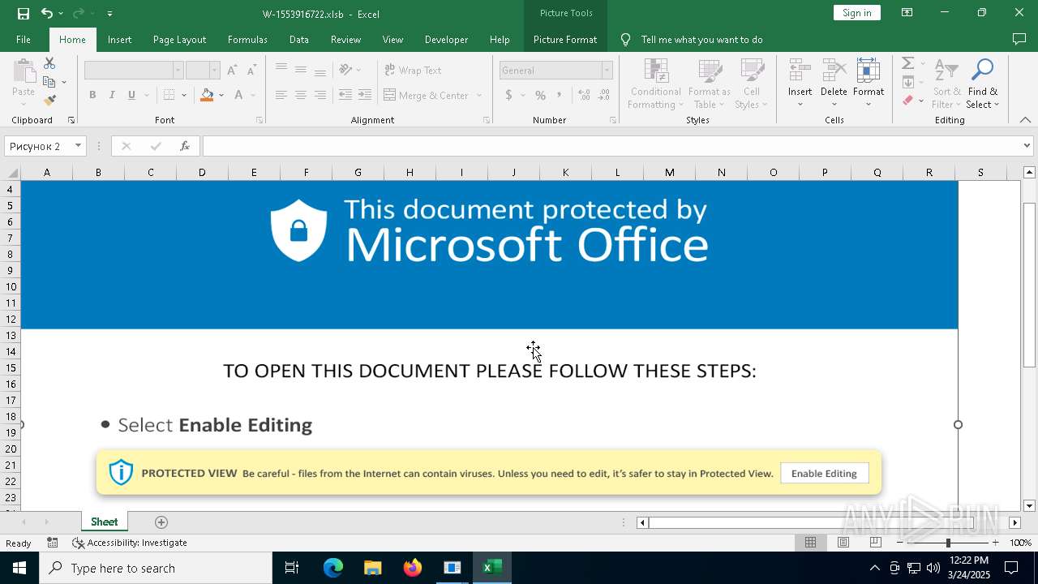Toggle Bold formatting
Image resolution: width=1038 pixels, height=584 pixels.
click(x=92, y=95)
